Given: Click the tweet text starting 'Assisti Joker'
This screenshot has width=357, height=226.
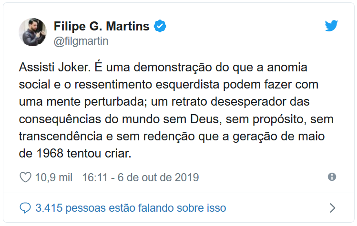Looking at the screenshot, I should (x=176, y=110).
